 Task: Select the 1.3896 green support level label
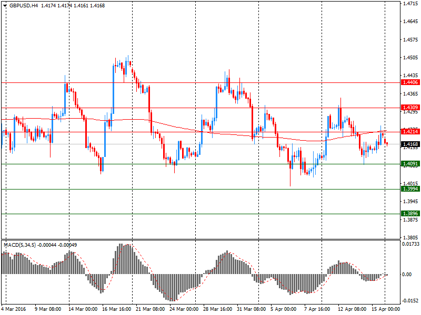click(x=410, y=214)
